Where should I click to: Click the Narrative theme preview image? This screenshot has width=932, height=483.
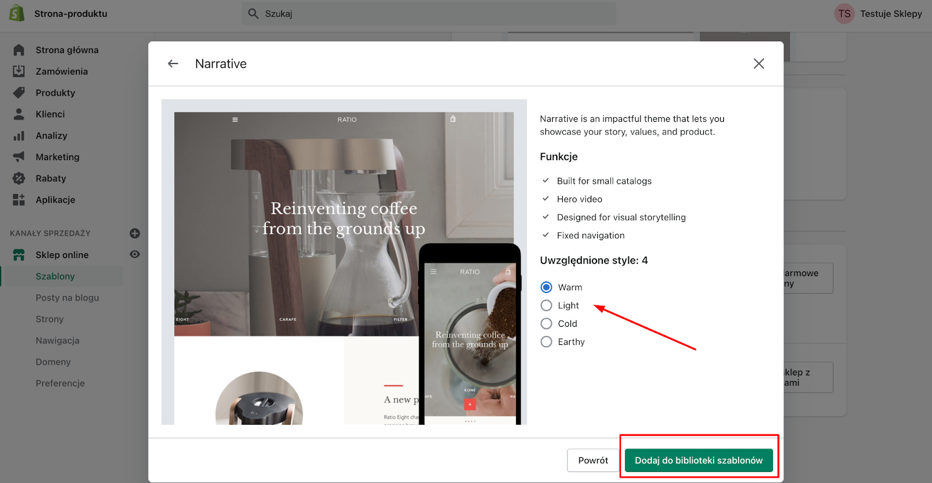(x=344, y=262)
